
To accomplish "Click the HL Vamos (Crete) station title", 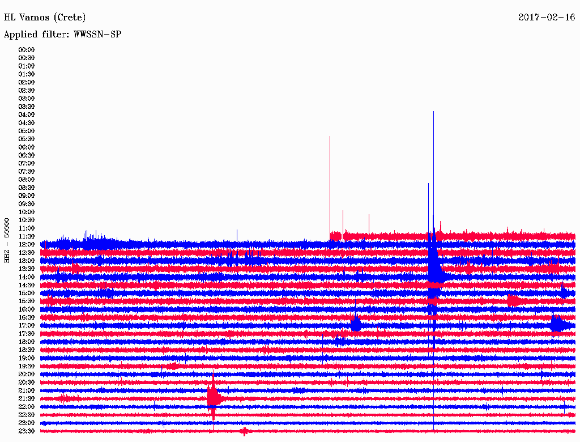I will coord(45,18).
